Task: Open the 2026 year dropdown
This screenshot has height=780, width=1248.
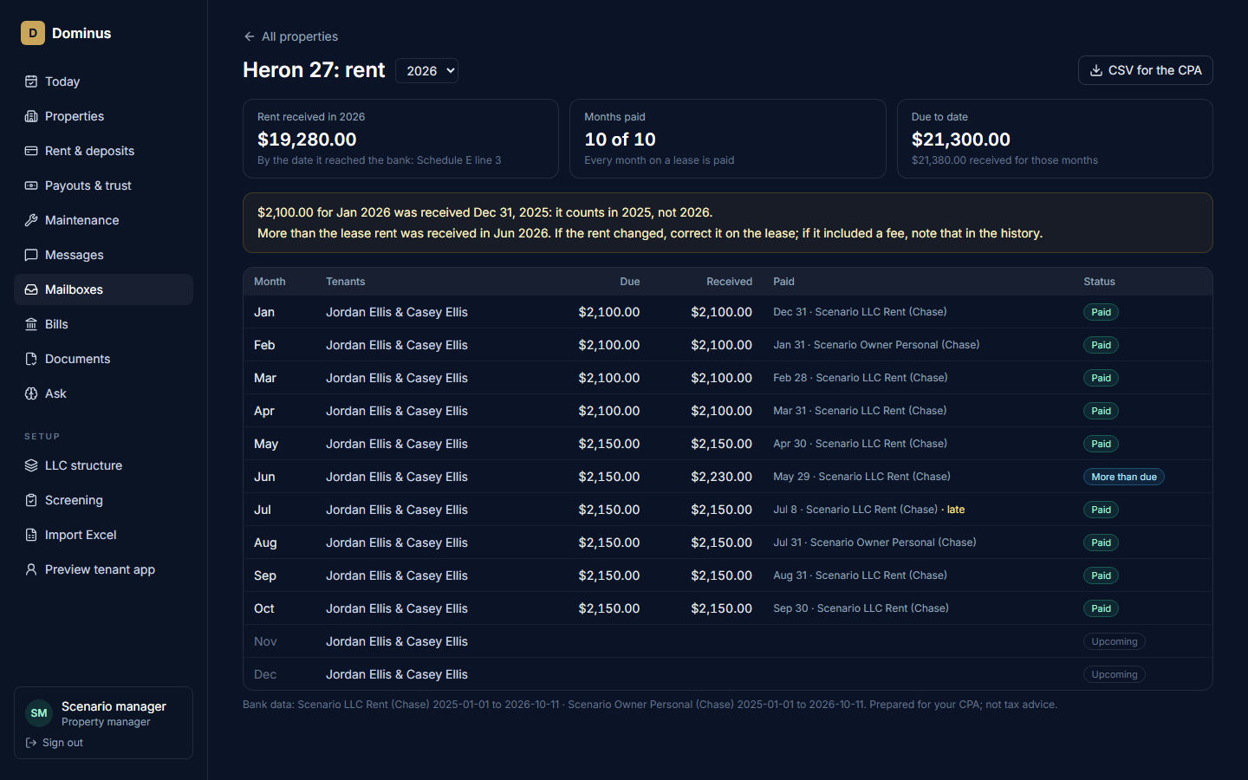Action: (426, 71)
